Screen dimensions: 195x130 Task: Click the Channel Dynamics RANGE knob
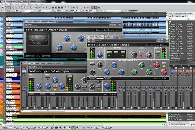(92, 86)
